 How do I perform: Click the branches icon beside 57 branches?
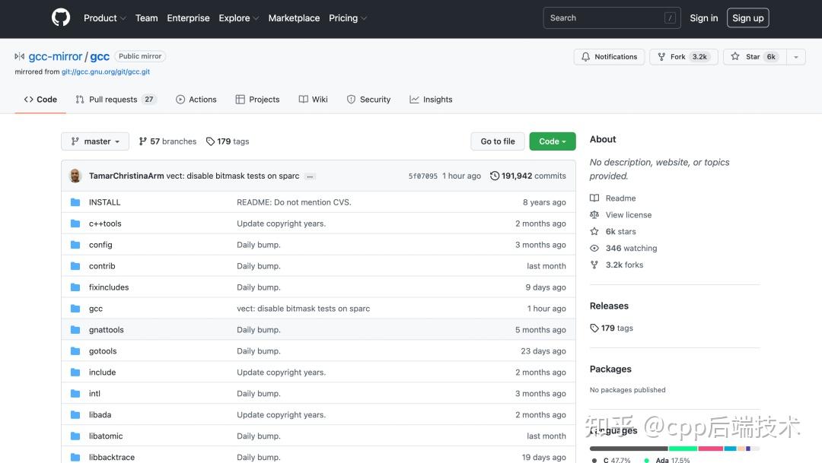(143, 141)
